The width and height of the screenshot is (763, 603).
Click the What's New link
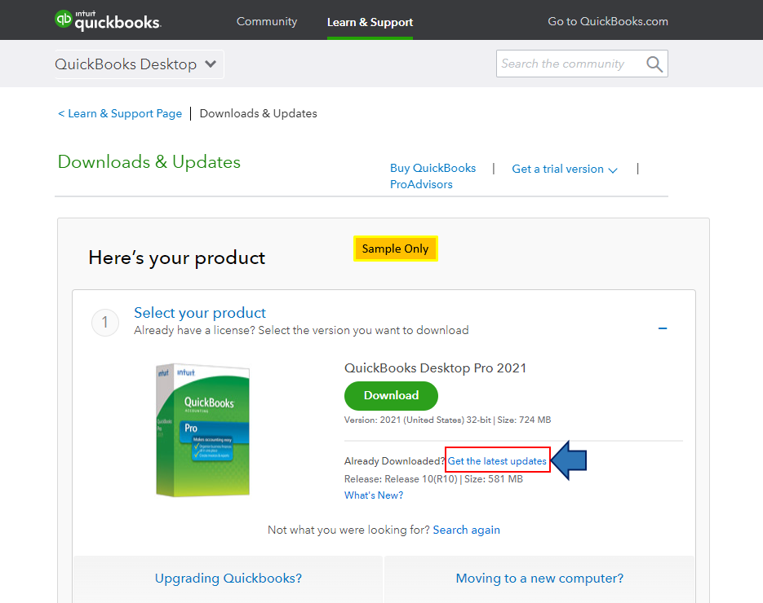pyautogui.click(x=373, y=495)
